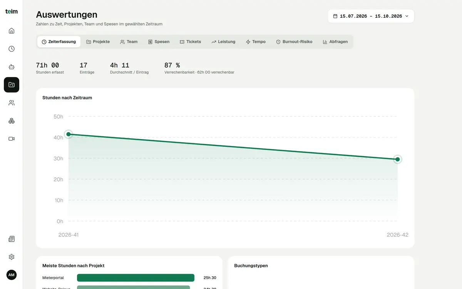Click the 'Auswertungen' page title
Screen dimensions: 462x289
67,15
